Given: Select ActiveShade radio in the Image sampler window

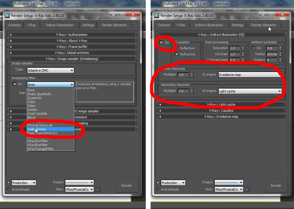Looking at the screenshot, I should pyautogui.click(x=8, y=189).
